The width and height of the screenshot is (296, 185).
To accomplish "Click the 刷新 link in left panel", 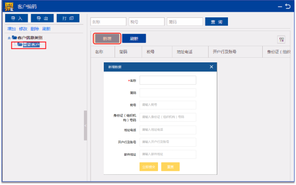I will coord(47,29).
